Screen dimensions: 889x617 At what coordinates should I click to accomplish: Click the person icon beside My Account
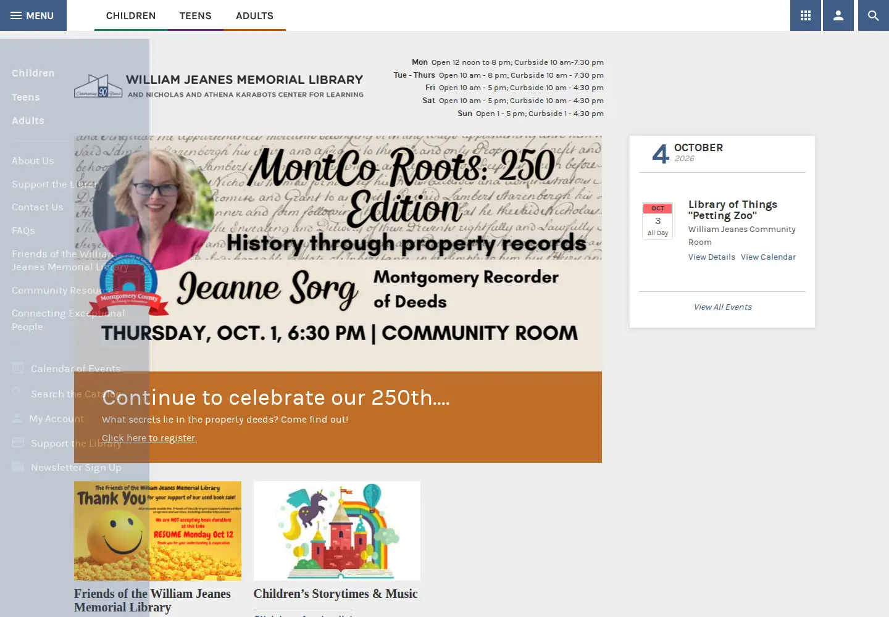[17, 418]
